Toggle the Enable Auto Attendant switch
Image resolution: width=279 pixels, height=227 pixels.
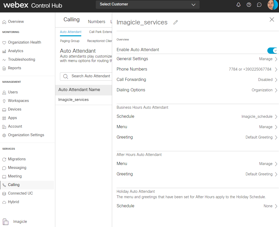click(272, 50)
